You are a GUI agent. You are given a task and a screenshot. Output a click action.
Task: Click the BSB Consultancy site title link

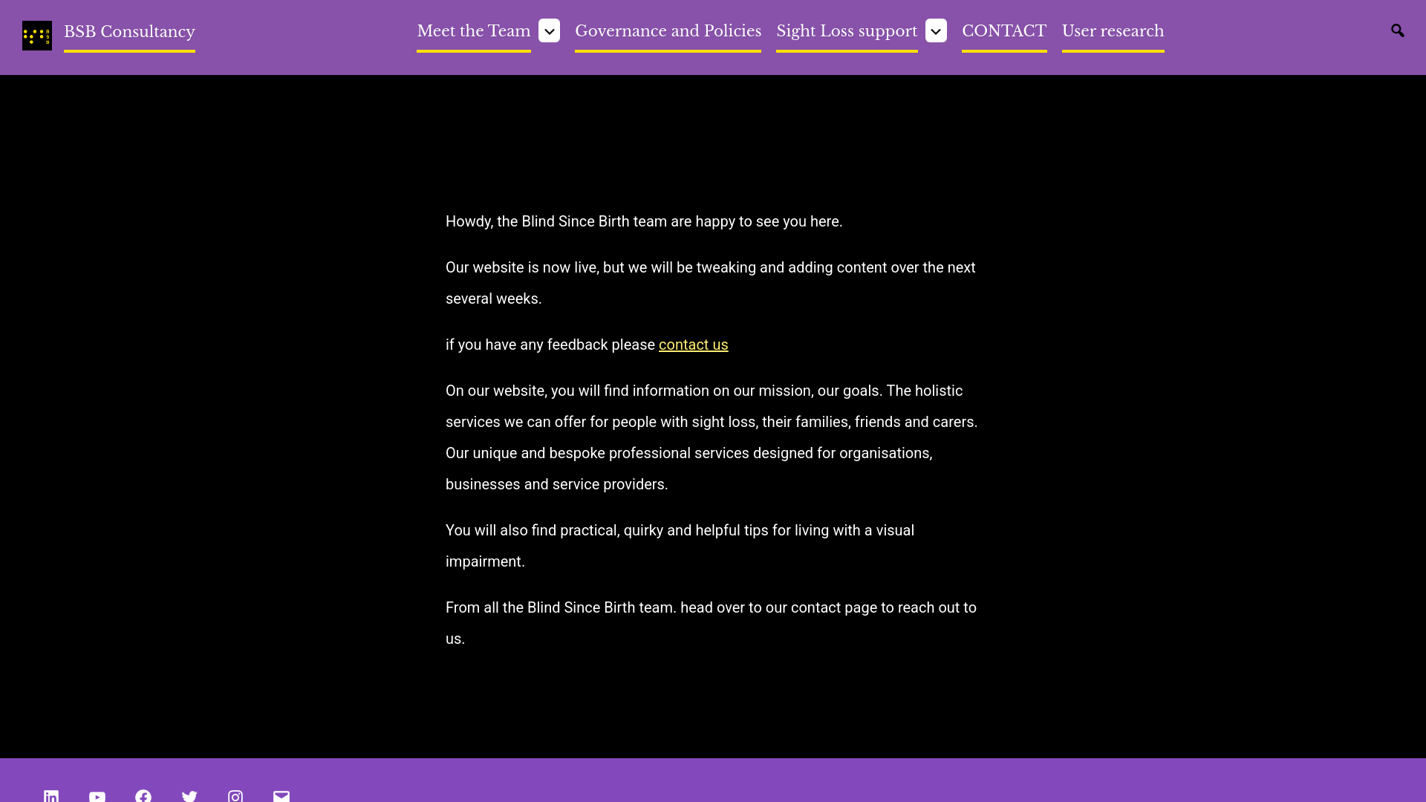pos(129,32)
